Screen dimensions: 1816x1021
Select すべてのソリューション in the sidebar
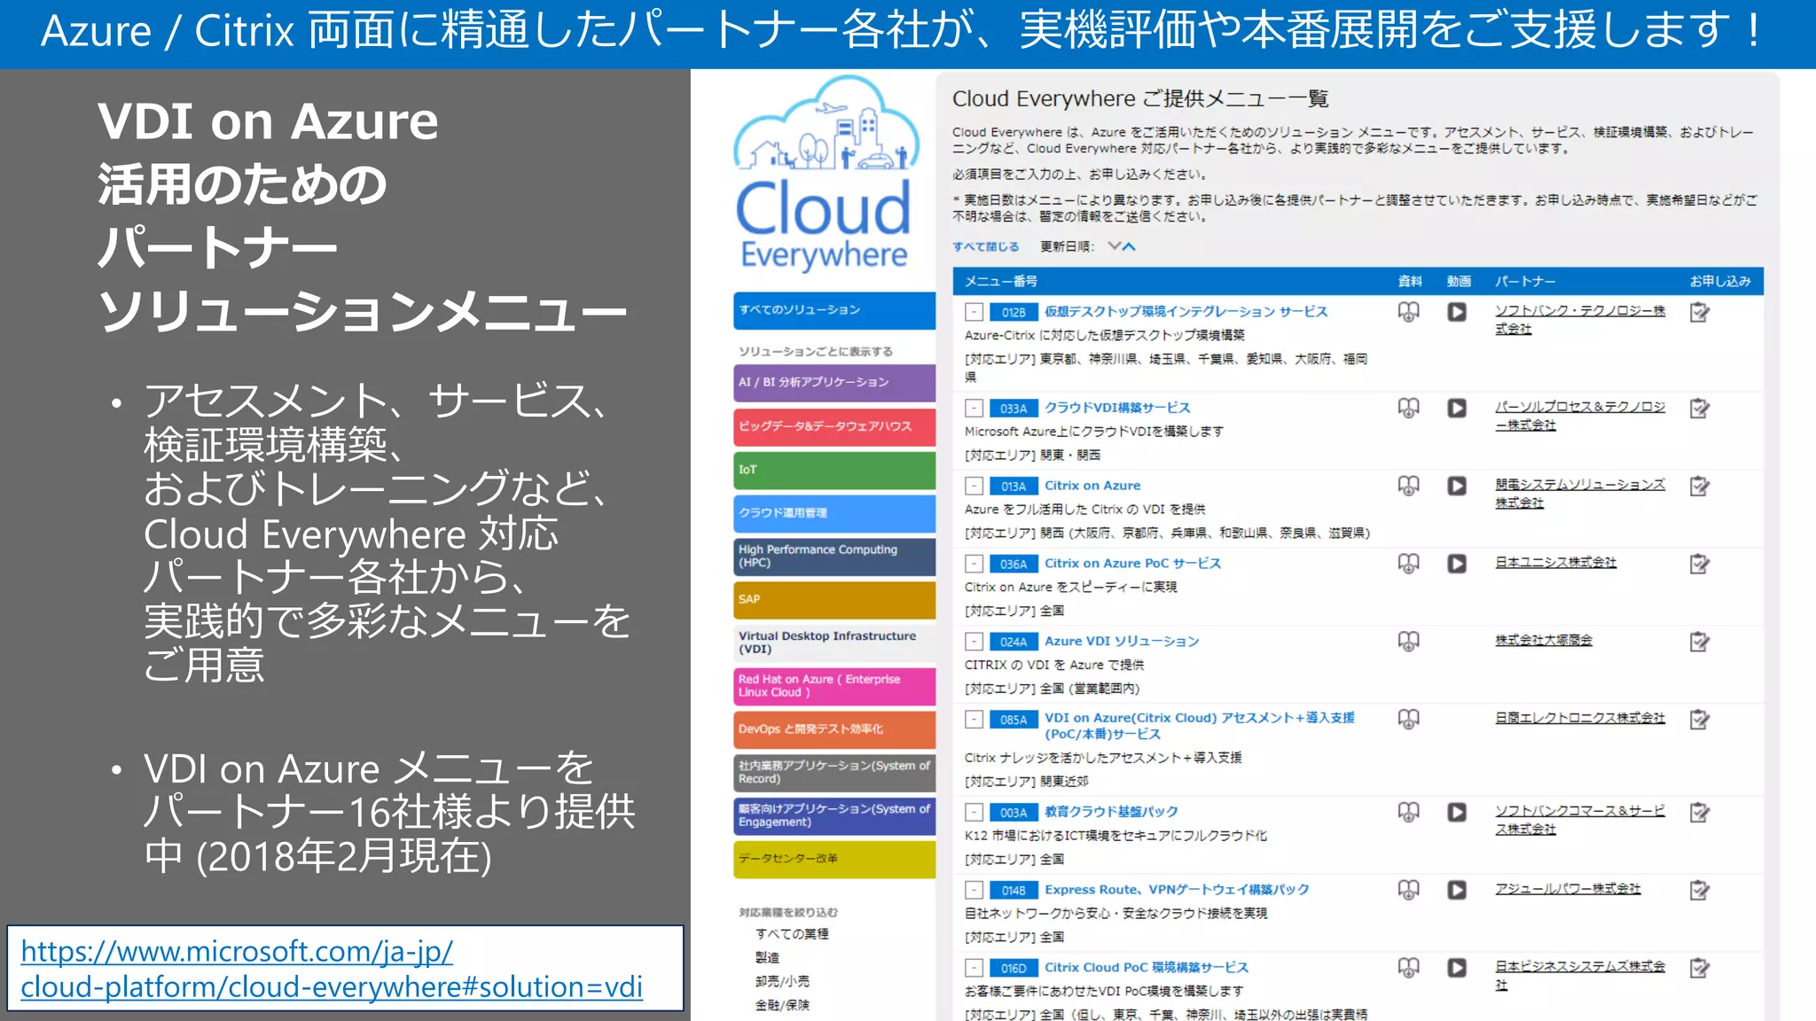[834, 310]
